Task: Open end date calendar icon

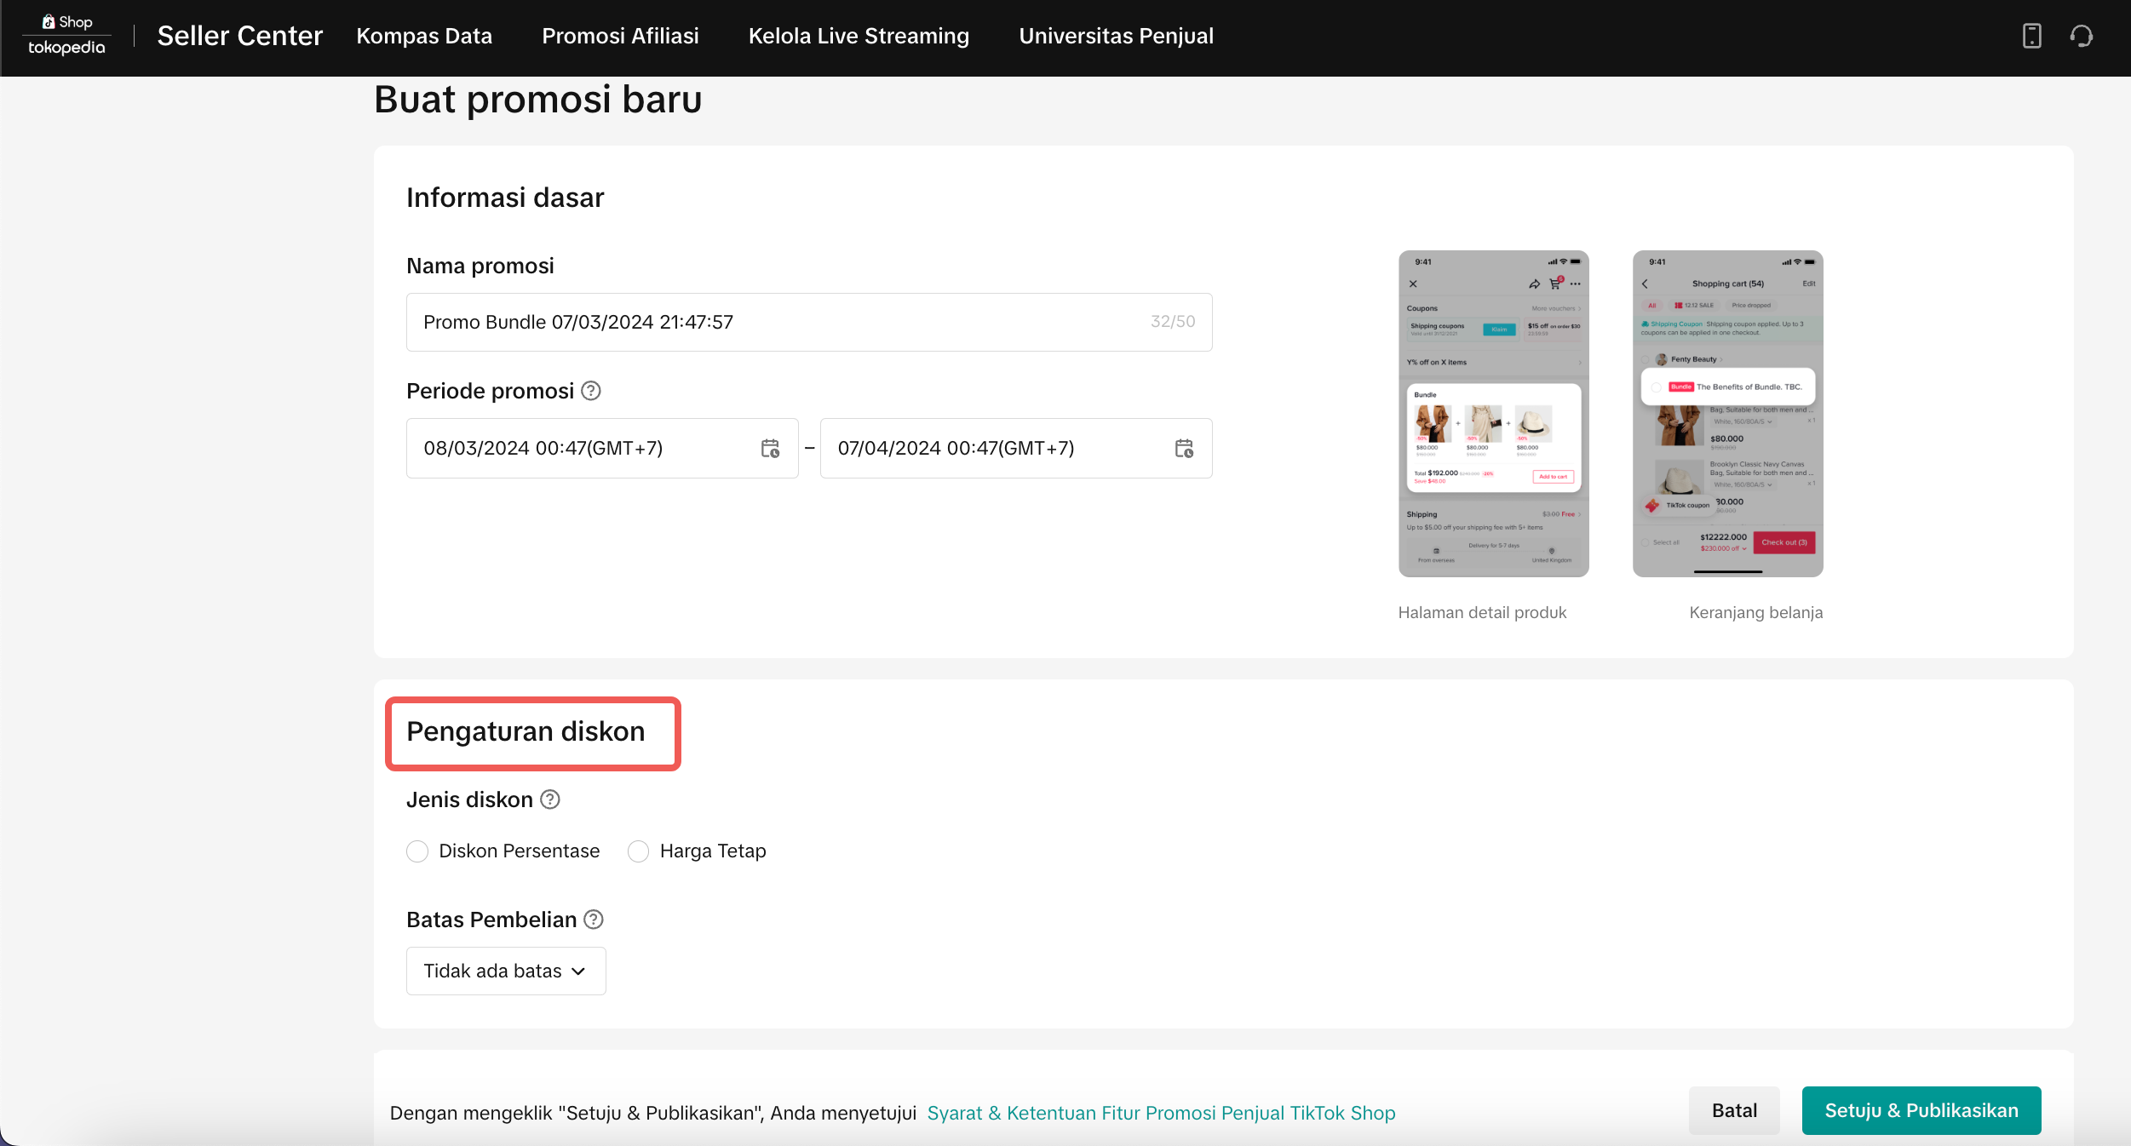Action: click(1184, 449)
